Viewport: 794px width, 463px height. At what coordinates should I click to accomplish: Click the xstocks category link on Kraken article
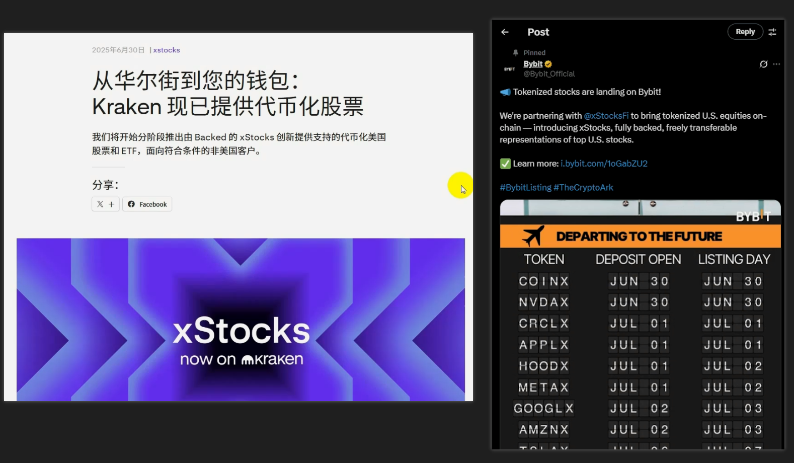tap(167, 50)
